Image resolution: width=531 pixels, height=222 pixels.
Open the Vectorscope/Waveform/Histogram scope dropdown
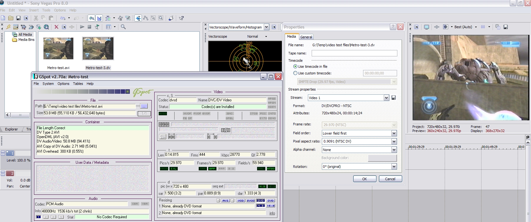click(266, 27)
